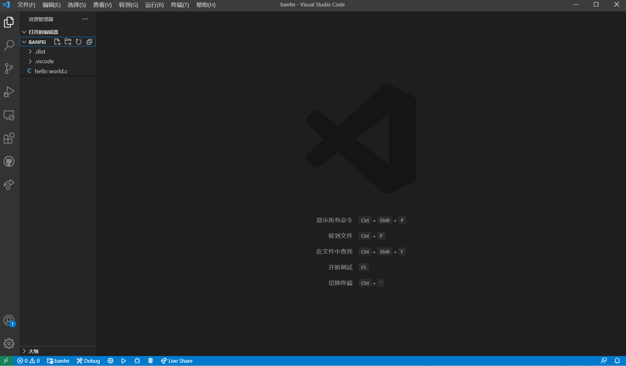Minimize the VS Code window
The image size is (626, 366).
[x=576, y=5]
